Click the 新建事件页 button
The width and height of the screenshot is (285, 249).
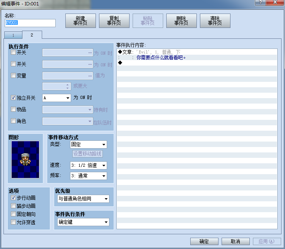tap(80, 21)
